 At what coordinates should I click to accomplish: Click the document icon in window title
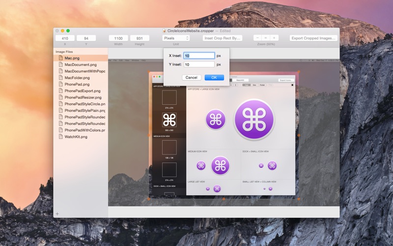[164, 31]
